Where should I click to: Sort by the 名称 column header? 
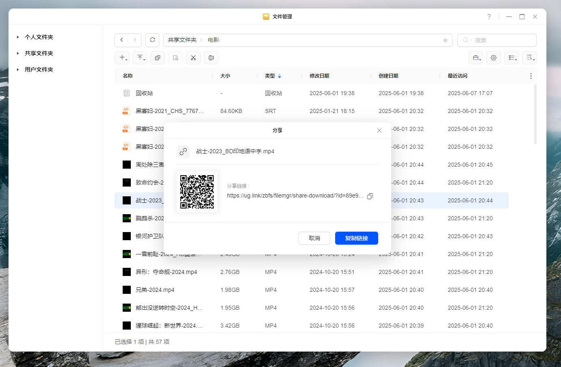[x=128, y=76]
